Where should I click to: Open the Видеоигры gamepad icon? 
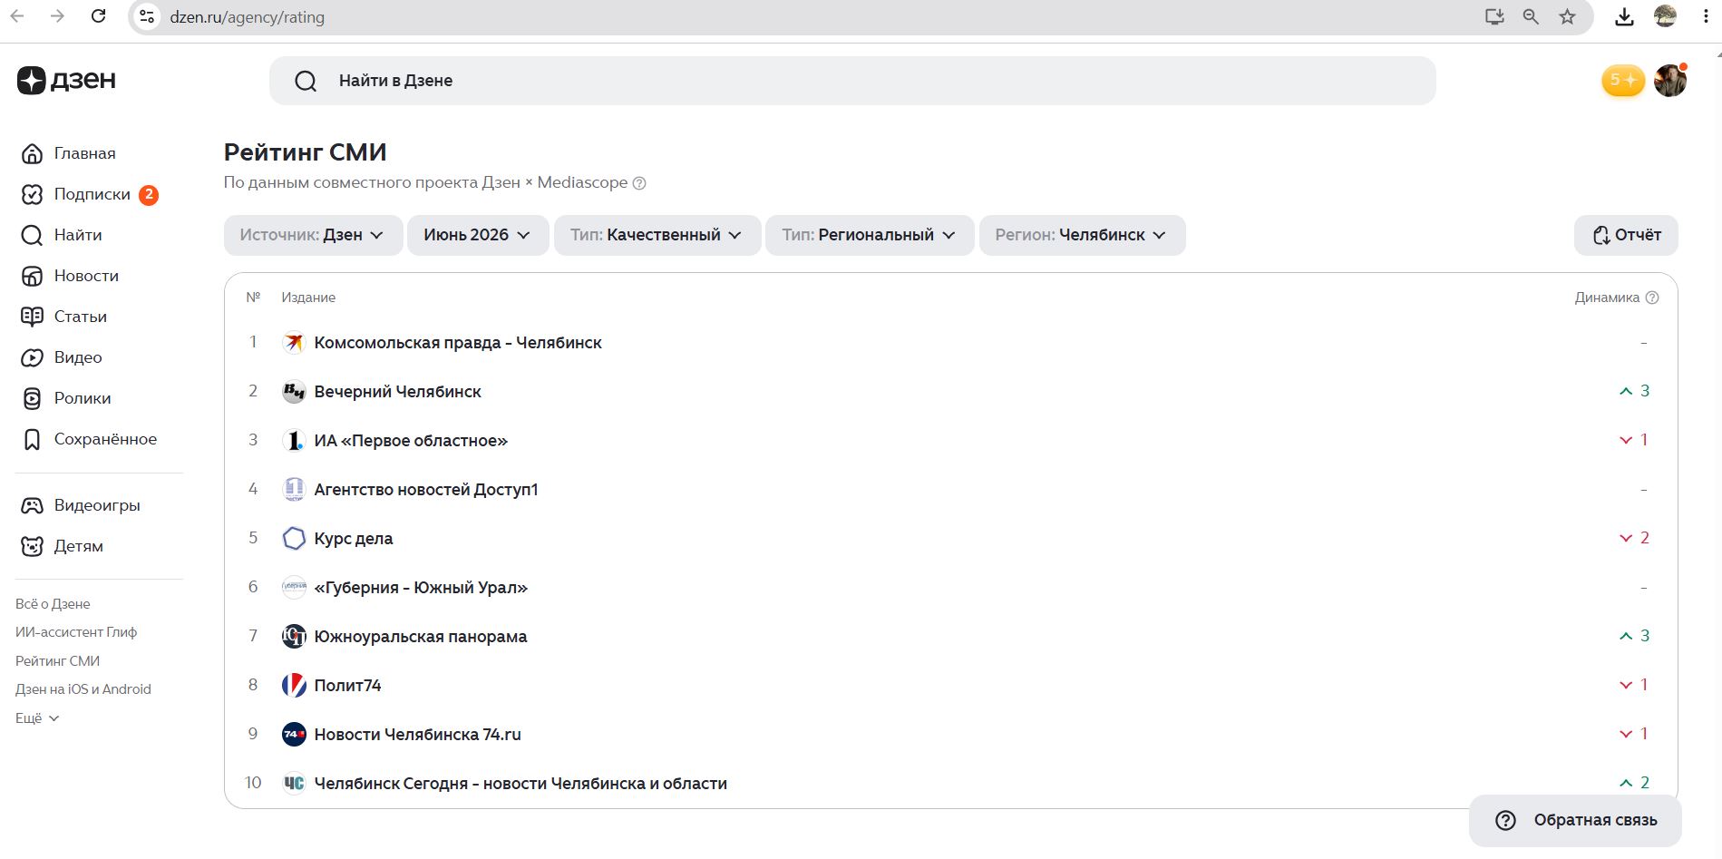click(32, 505)
